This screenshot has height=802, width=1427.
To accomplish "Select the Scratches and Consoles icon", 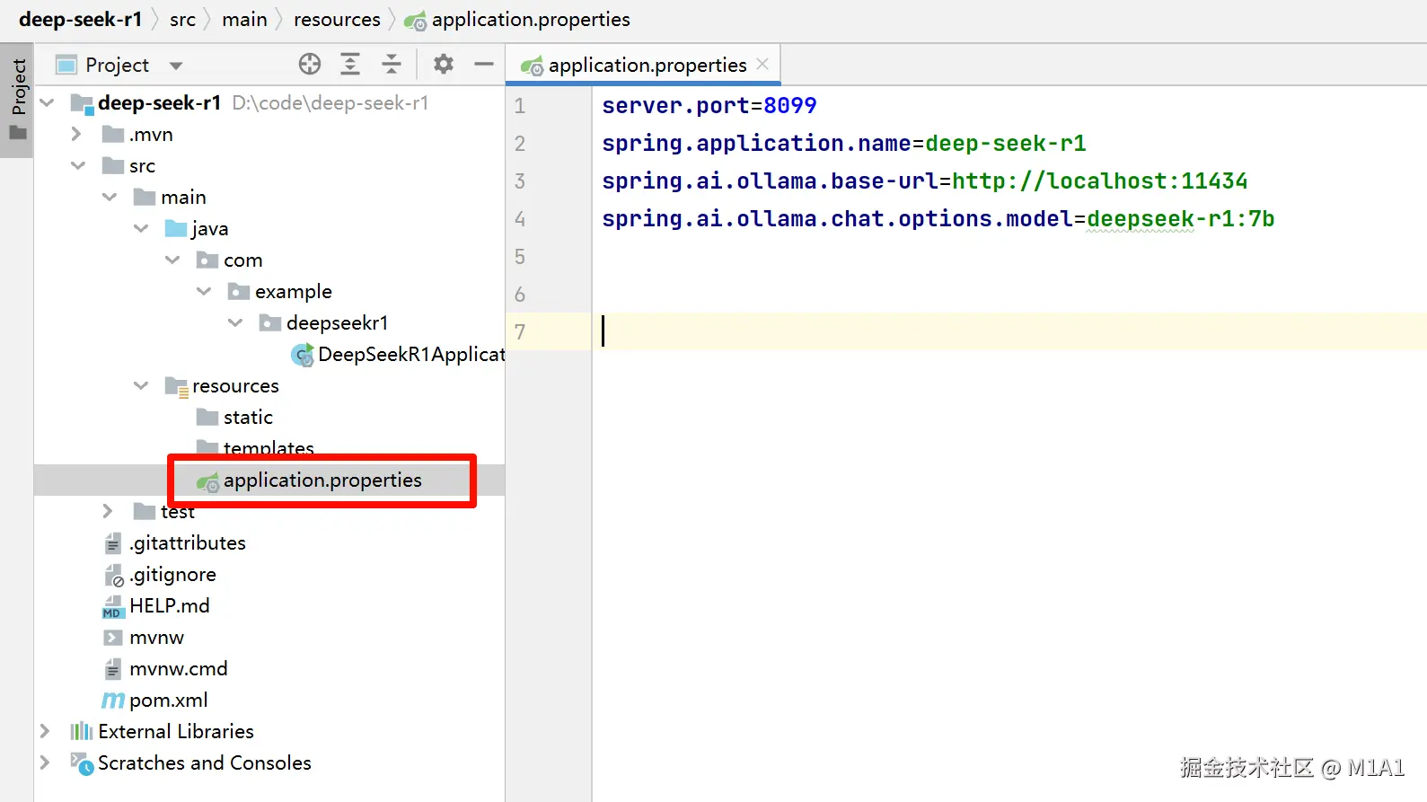I will (82, 763).
